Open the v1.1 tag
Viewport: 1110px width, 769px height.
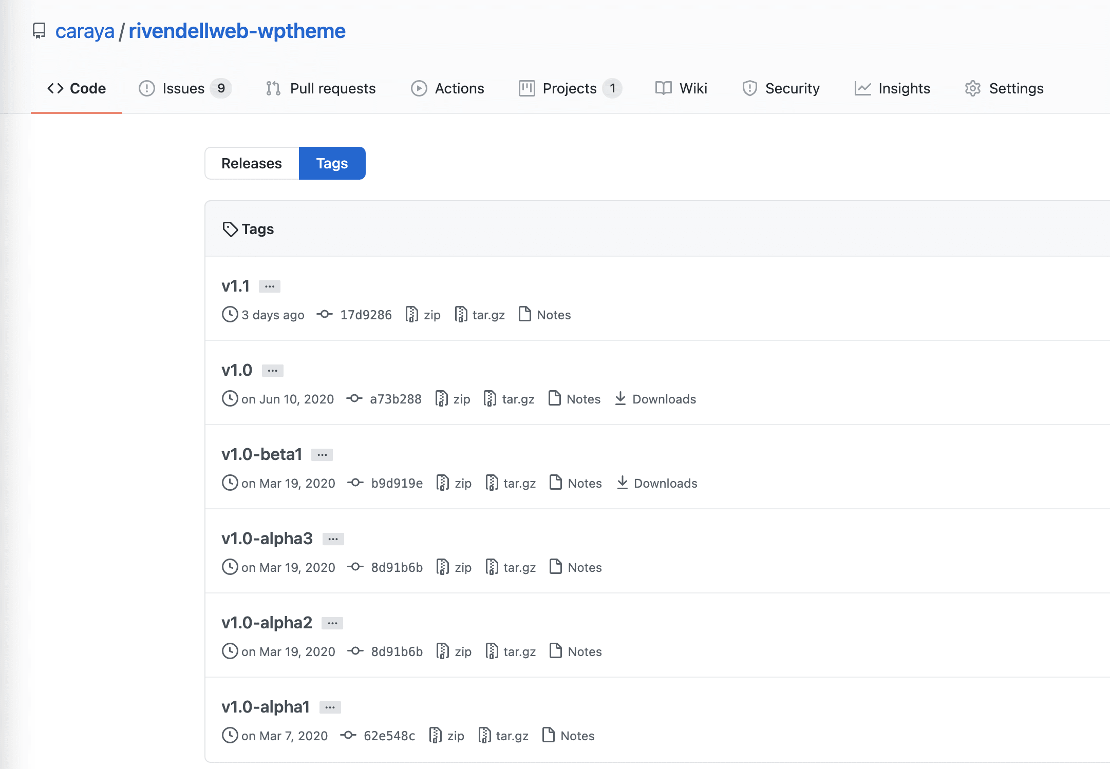coord(236,285)
